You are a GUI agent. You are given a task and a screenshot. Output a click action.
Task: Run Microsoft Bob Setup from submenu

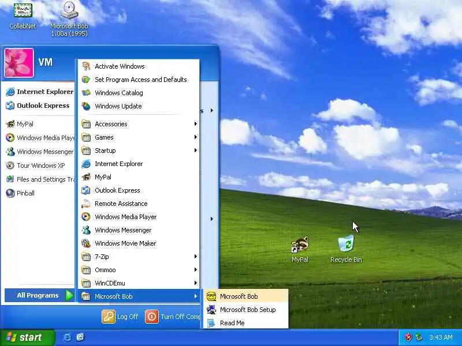click(246, 310)
